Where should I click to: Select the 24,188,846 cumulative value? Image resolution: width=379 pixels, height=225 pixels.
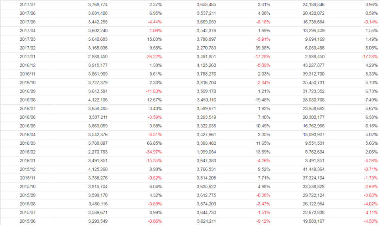pos(313,5)
